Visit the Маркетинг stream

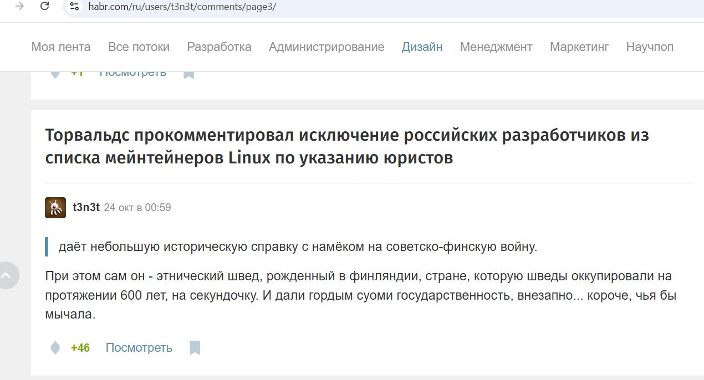point(579,47)
